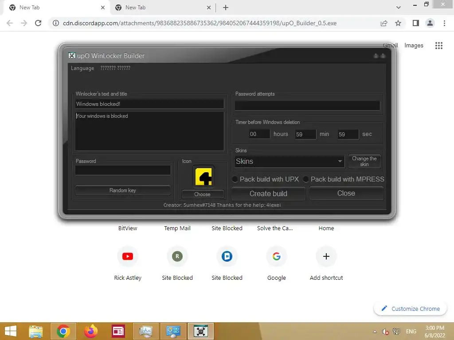Open the Home shortcut label
Image resolution: width=454 pixels, height=340 pixels.
326,228
